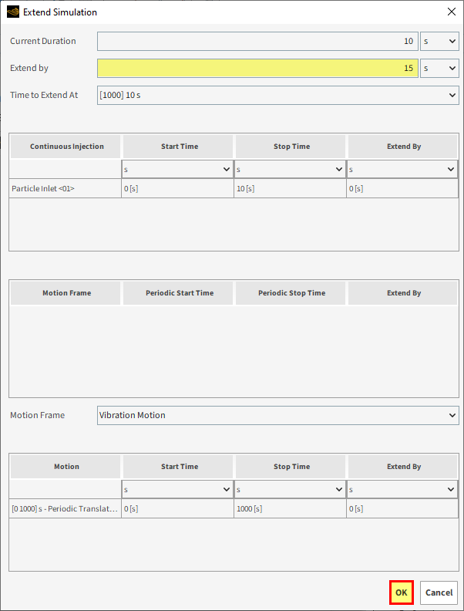Click Stop Time header in injection table
Viewport: 464px width, 611px height.
291,147
